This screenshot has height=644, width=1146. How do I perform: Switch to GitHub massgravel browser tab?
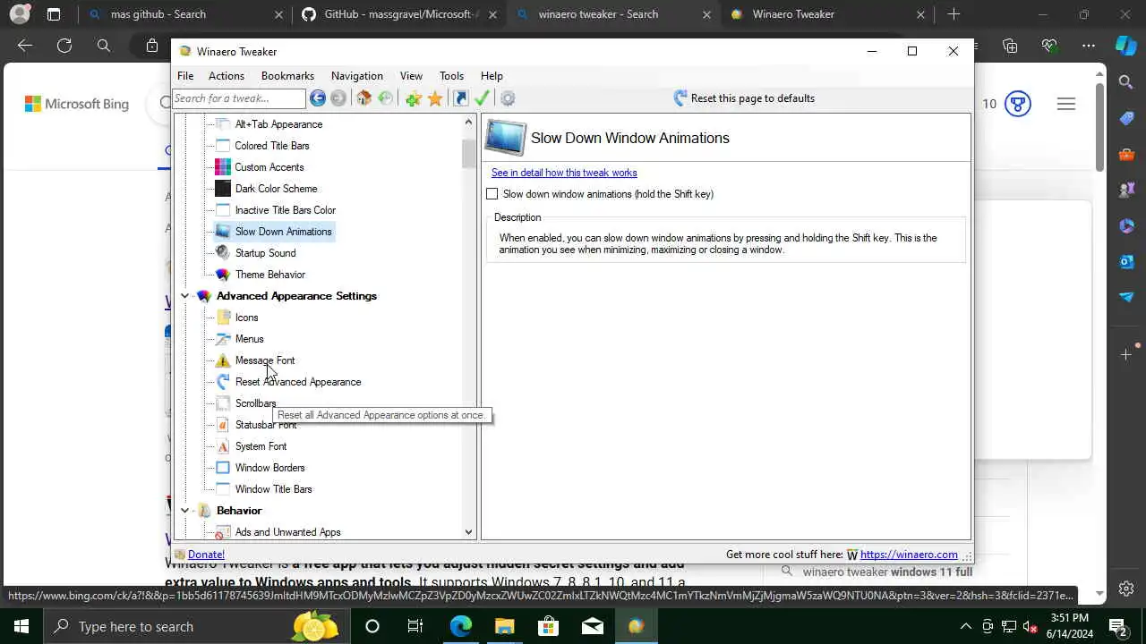[400, 14]
